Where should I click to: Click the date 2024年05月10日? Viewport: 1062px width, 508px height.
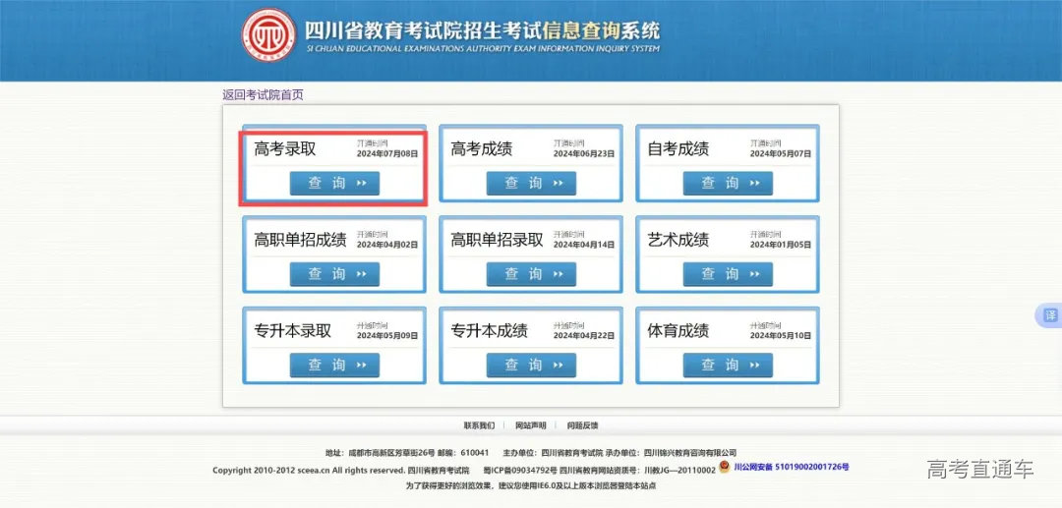[780, 336]
